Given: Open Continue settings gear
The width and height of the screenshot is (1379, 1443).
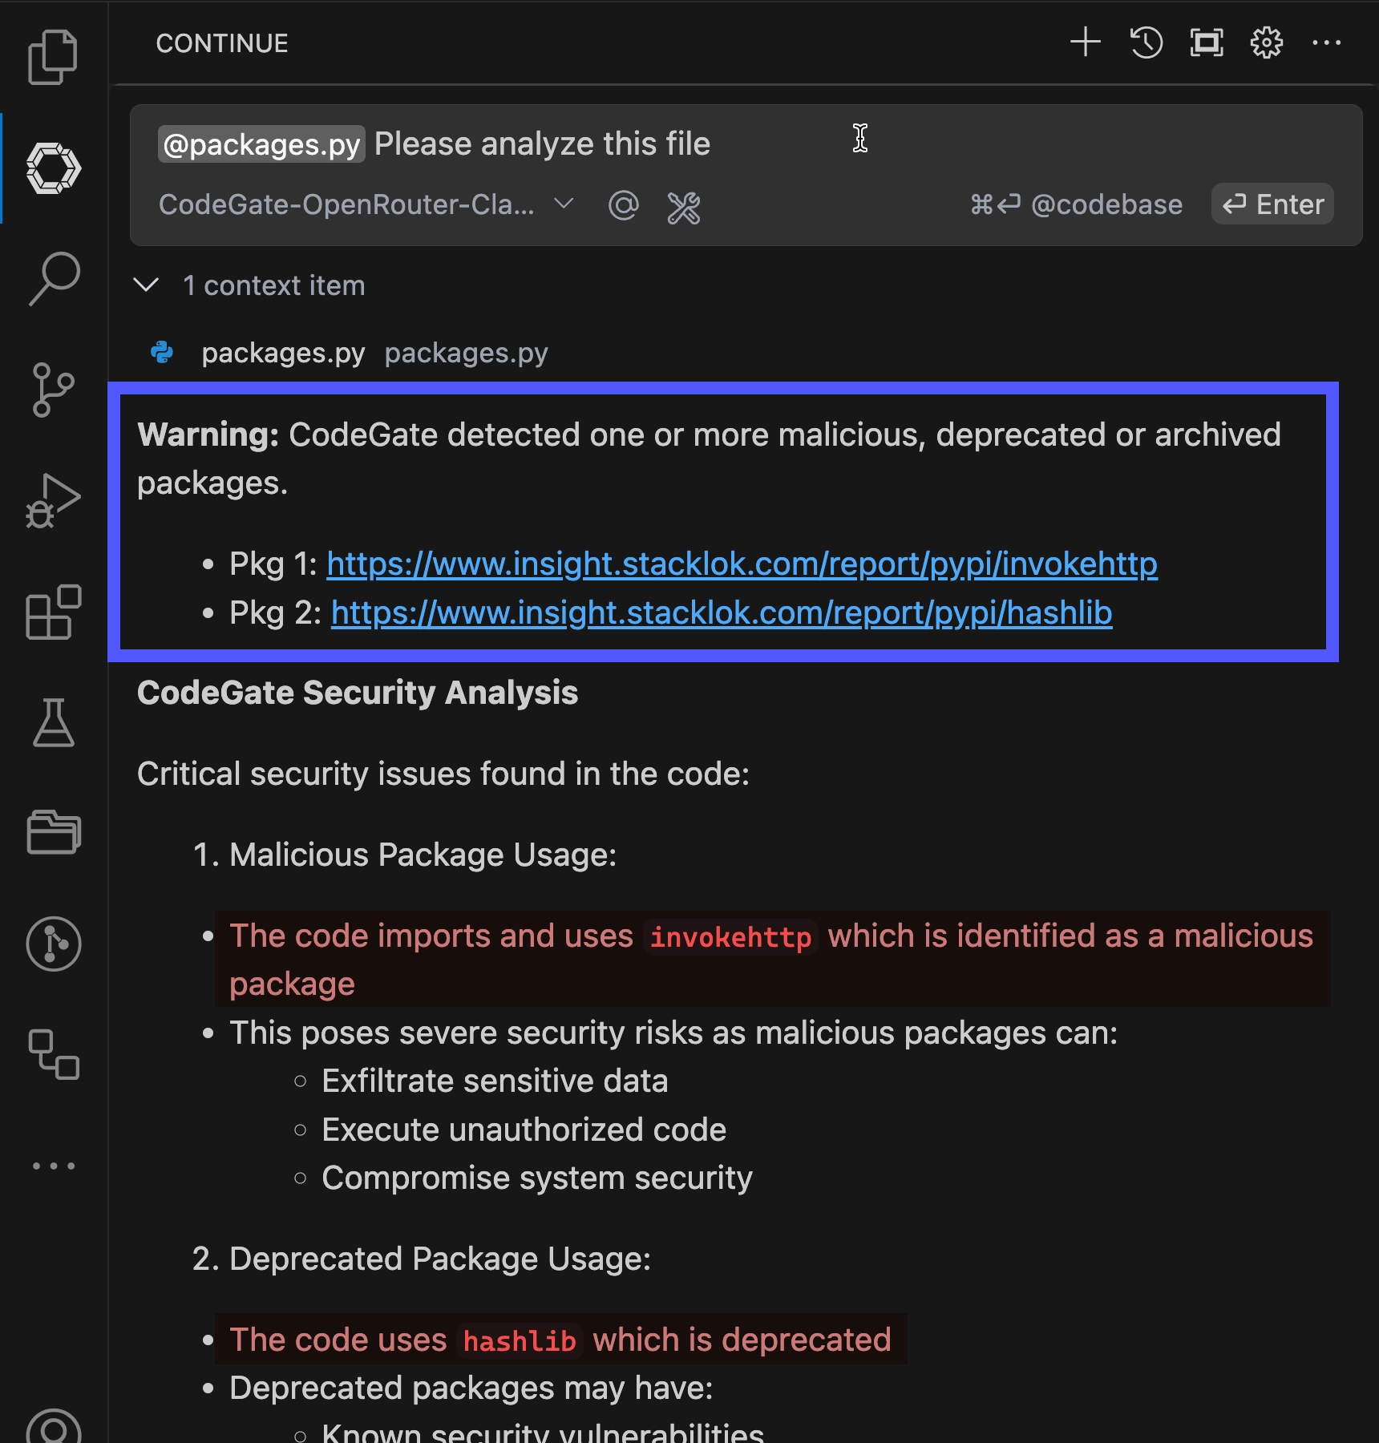Looking at the screenshot, I should 1267,42.
